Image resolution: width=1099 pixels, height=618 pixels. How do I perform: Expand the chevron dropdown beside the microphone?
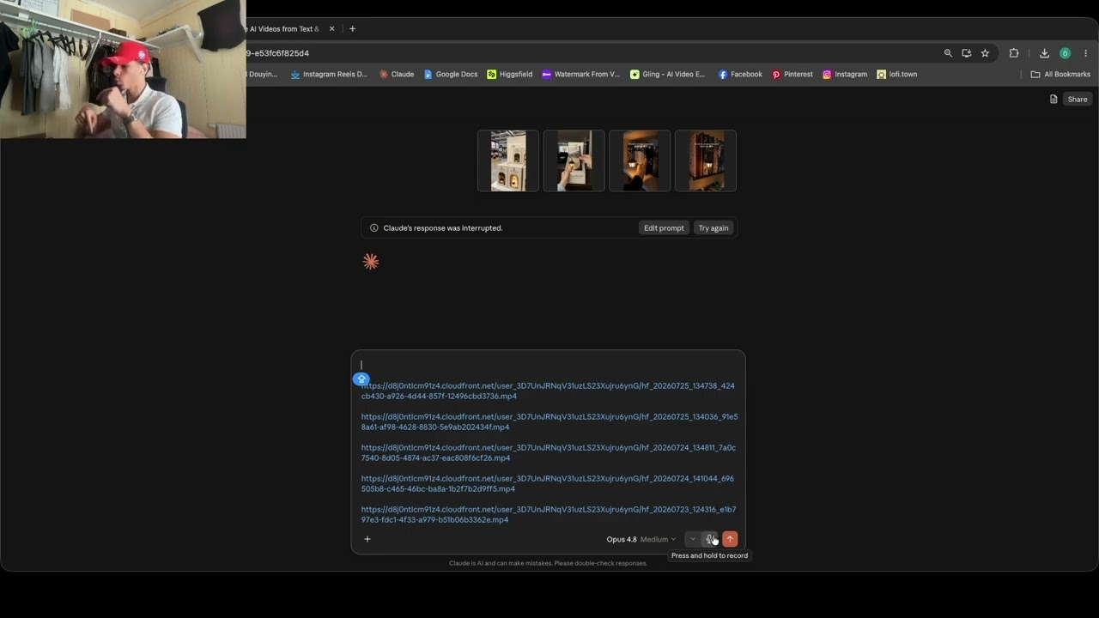(x=692, y=539)
